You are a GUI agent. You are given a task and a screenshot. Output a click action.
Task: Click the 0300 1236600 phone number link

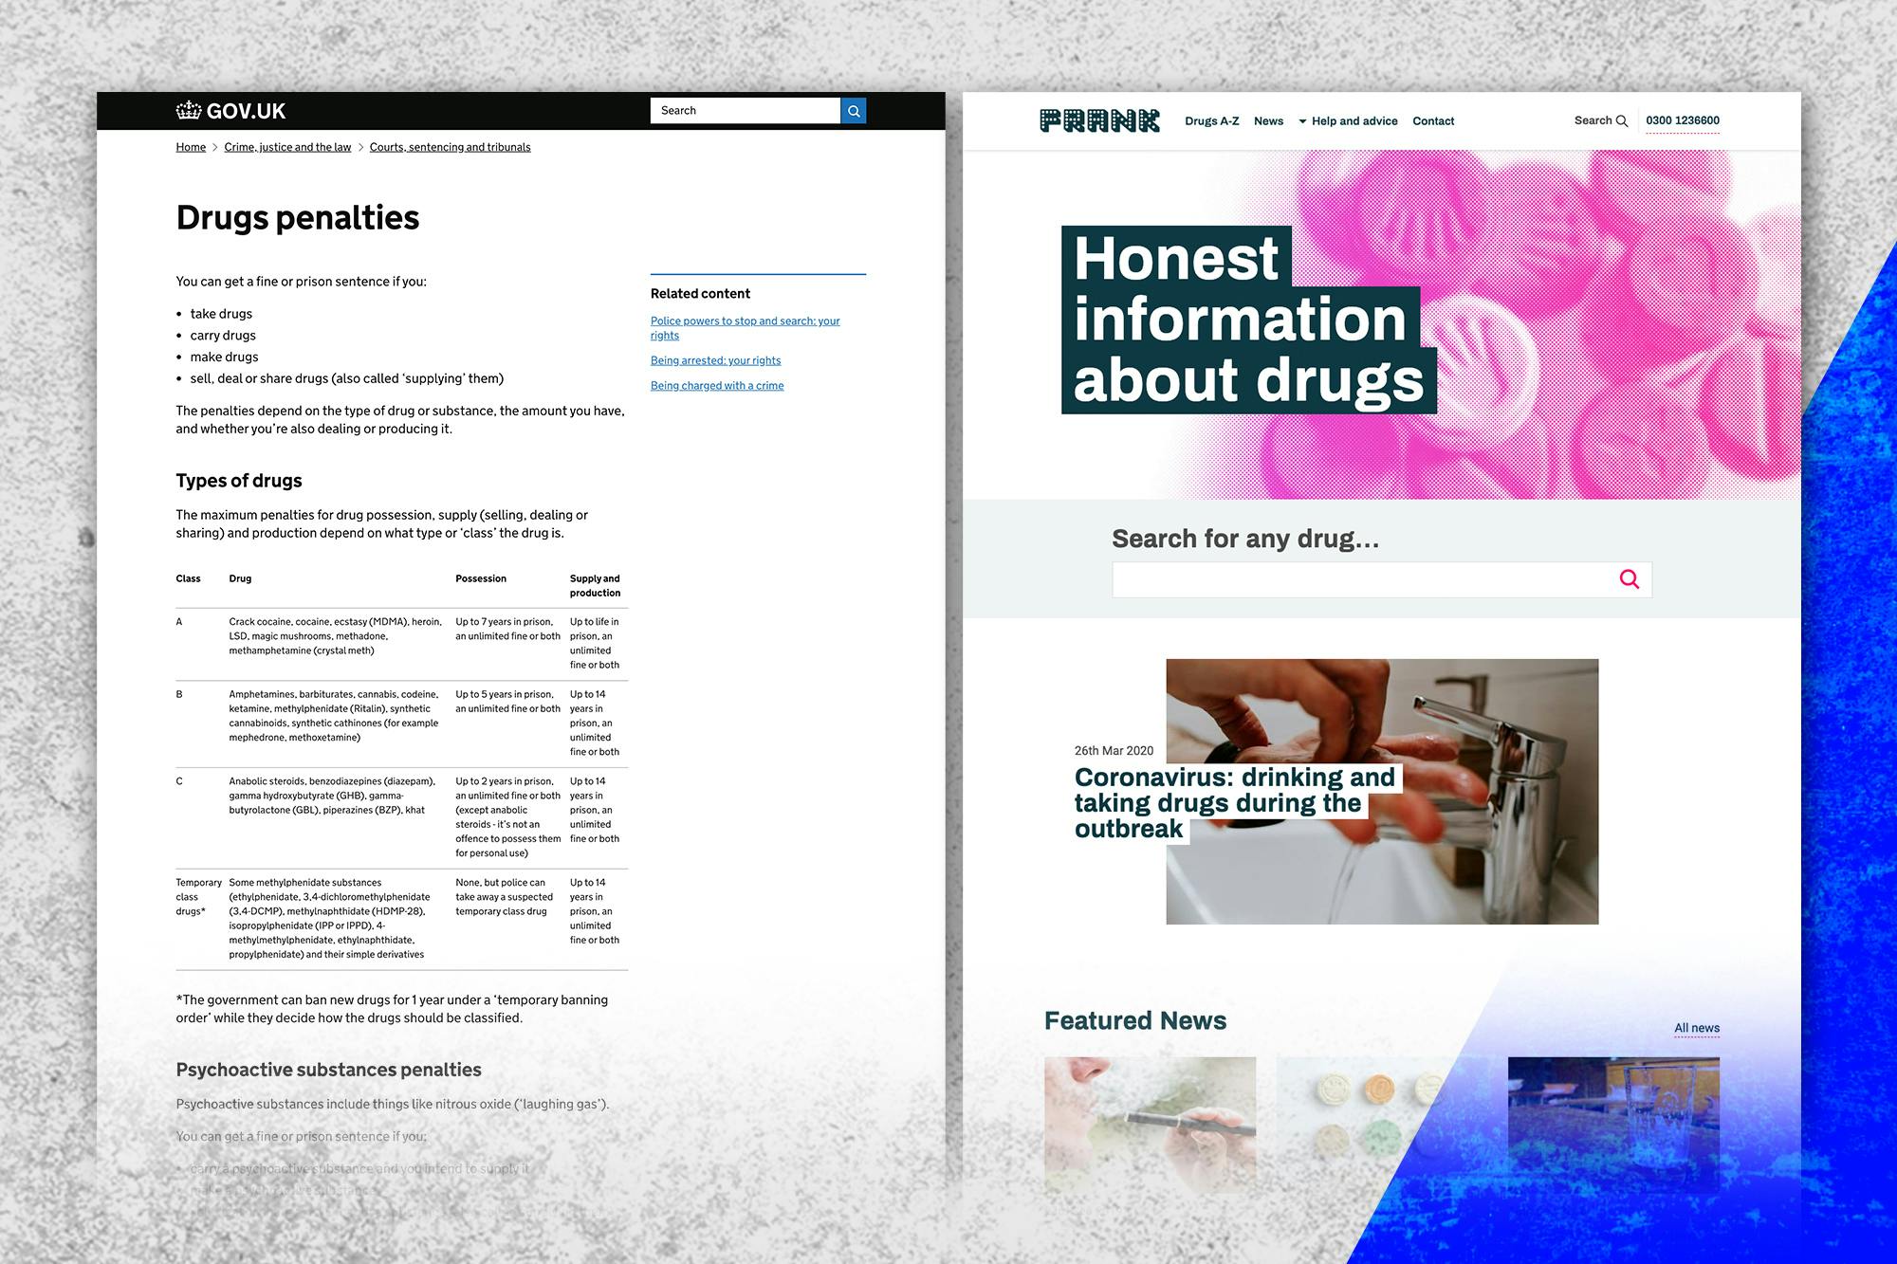(1683, 121)
